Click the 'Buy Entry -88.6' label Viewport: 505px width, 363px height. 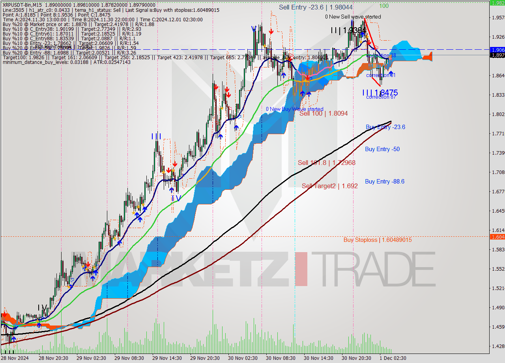point(385,181)
